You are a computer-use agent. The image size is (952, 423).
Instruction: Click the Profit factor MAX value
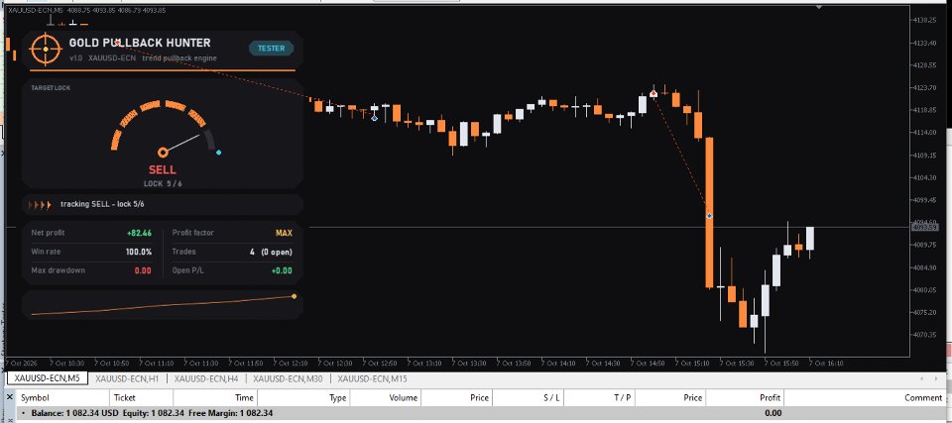click(x=284, y=233)
